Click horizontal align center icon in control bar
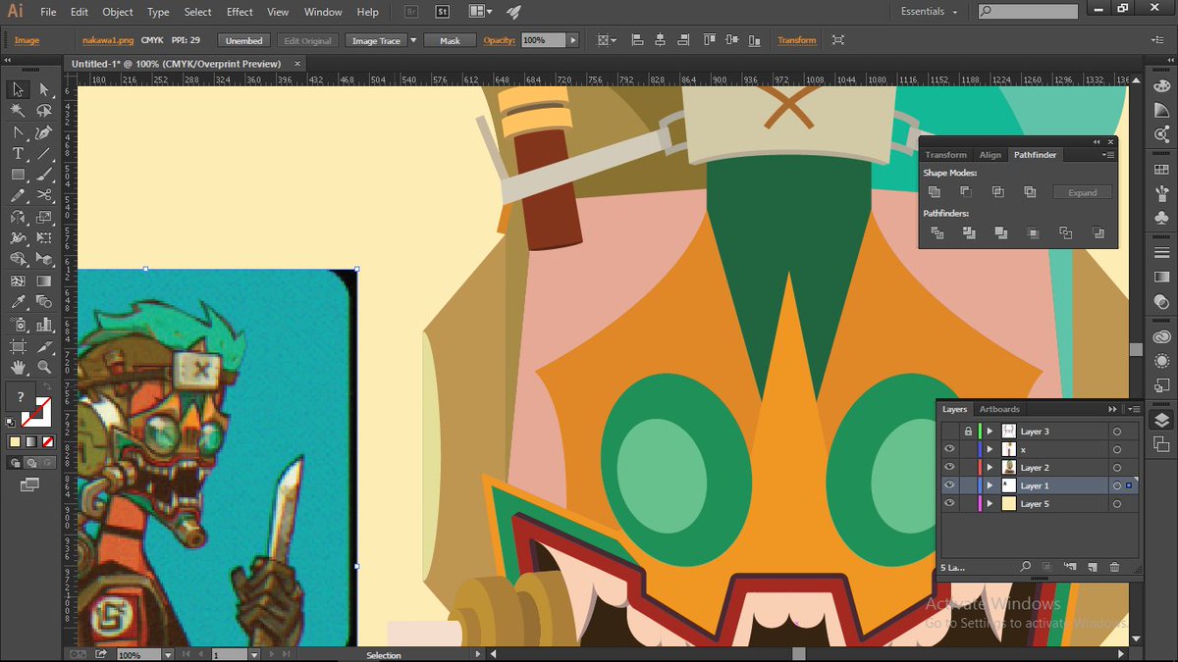Screen dimensions: 1178x662 pyautogui.click(x=661, y=40)
